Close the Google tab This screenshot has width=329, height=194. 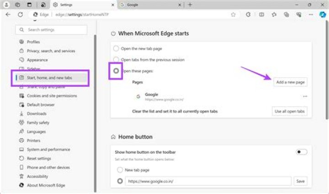pyautogui.click(x=180, y=5)
